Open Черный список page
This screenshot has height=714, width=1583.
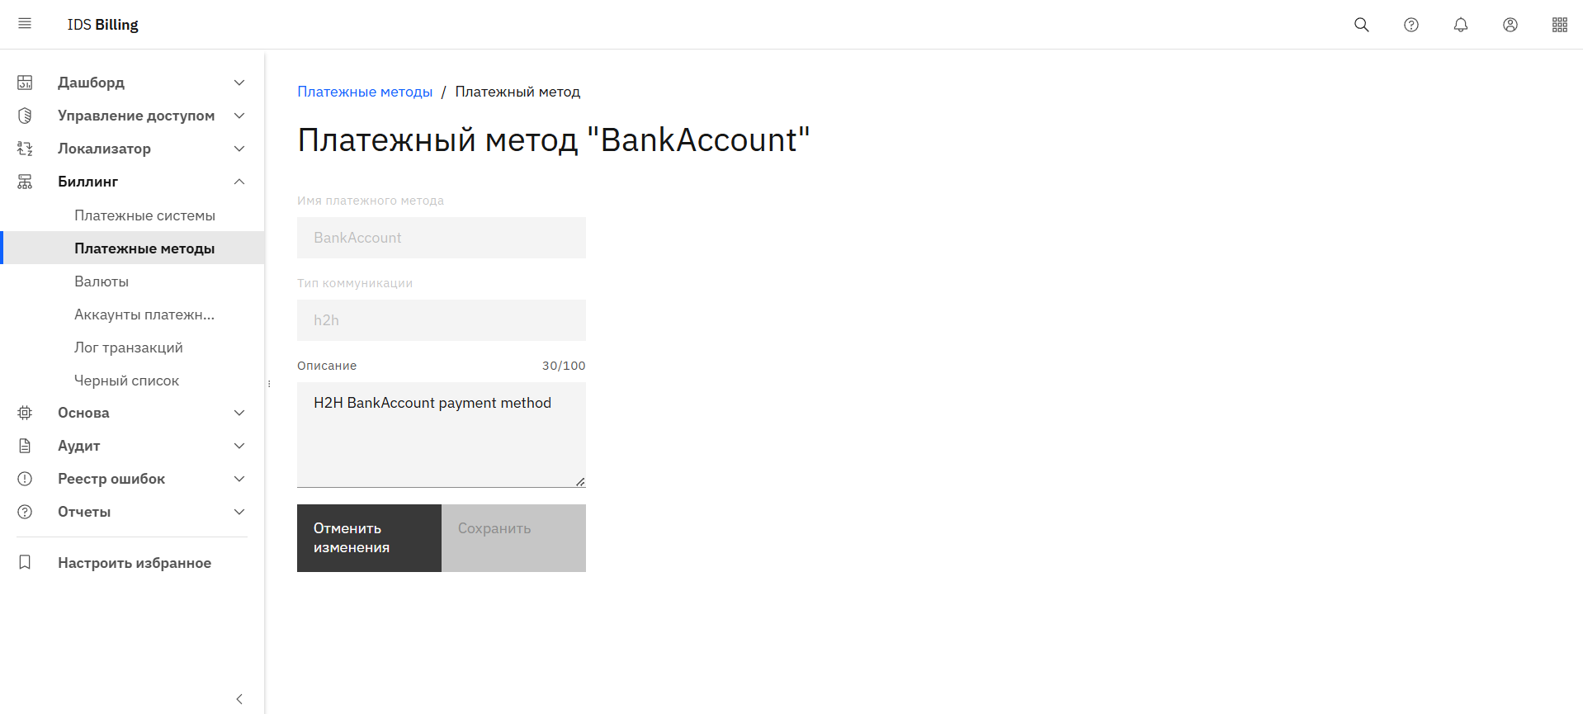126,381
